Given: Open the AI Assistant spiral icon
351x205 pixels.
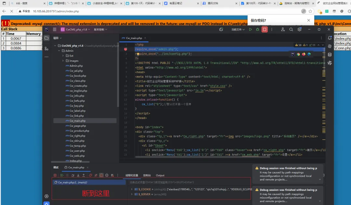Looking at the screenshot, I should (330, 46).
